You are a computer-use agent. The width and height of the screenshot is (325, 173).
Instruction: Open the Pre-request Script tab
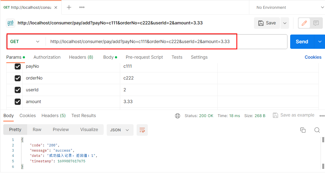pos(144,57)
